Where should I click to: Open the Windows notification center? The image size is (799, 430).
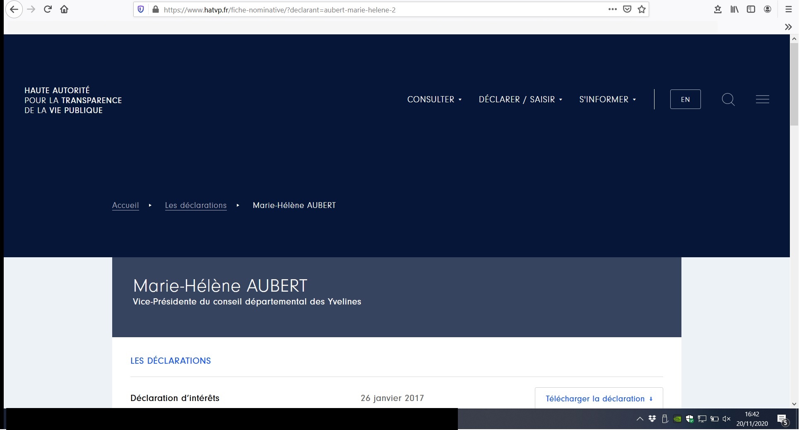782,419
